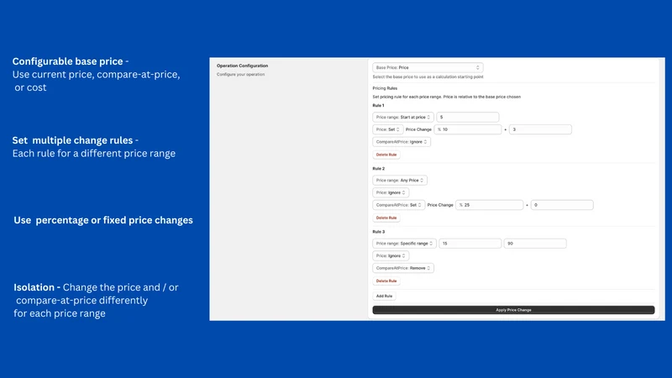Click the Apply Price Change button
The width and height of the screenshot is (672, 378).
click(x=513, y=310)
